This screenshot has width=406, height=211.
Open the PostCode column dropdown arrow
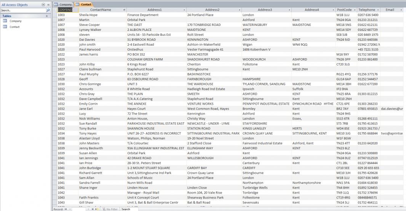click(355, 10)
